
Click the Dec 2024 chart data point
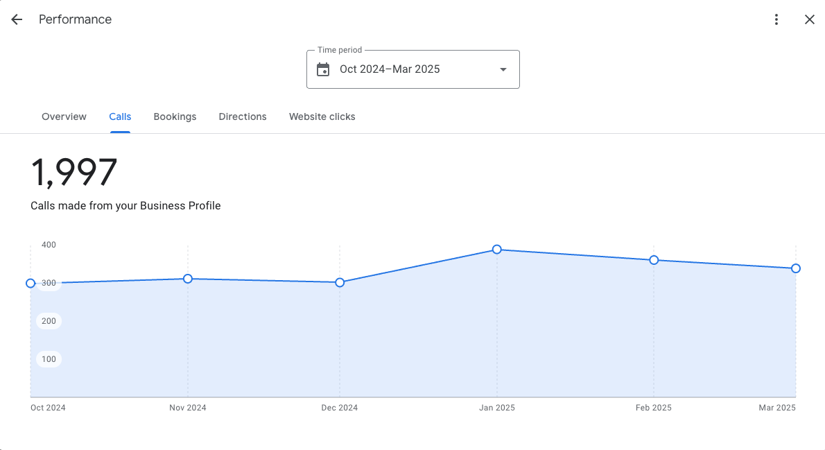pos(340,282)
